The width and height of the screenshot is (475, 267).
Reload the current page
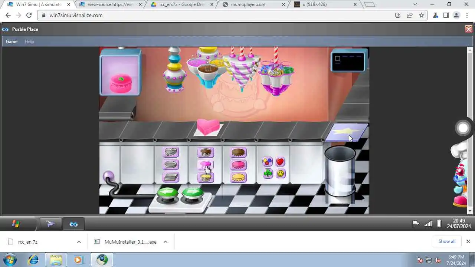pyautogui.click(x=29, y=15)
